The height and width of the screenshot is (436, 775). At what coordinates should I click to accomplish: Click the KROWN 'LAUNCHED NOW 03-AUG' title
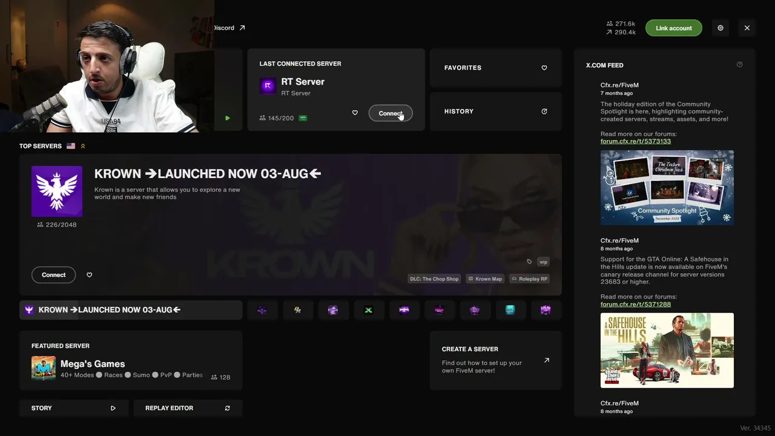point(208,174)
